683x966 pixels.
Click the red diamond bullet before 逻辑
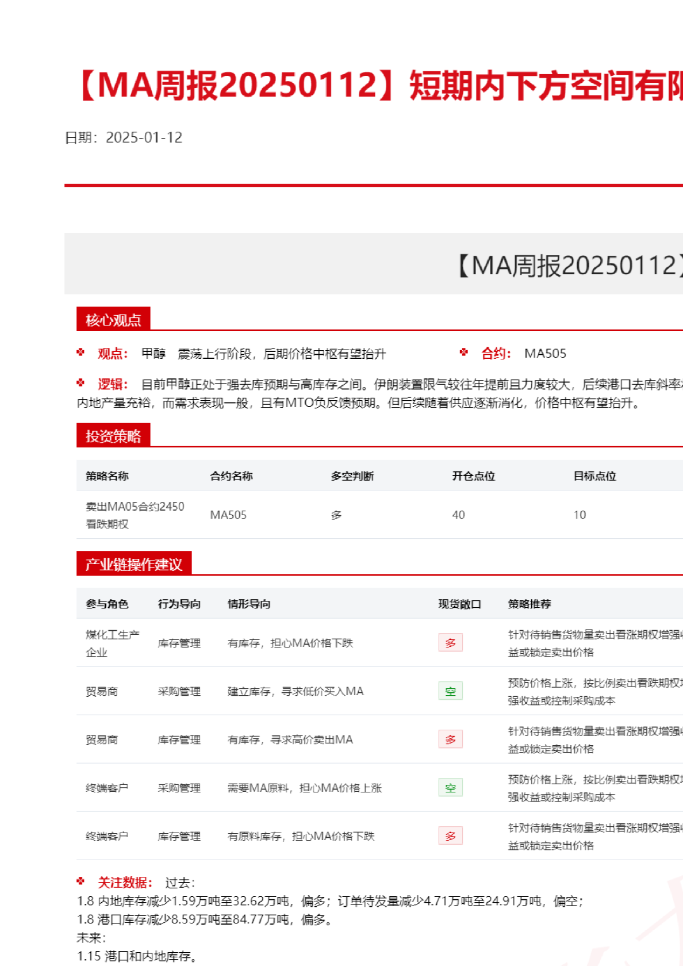(x=80, y=383)
